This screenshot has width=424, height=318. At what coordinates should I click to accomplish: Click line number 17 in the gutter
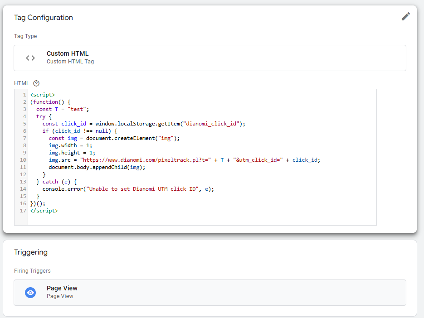23,211
